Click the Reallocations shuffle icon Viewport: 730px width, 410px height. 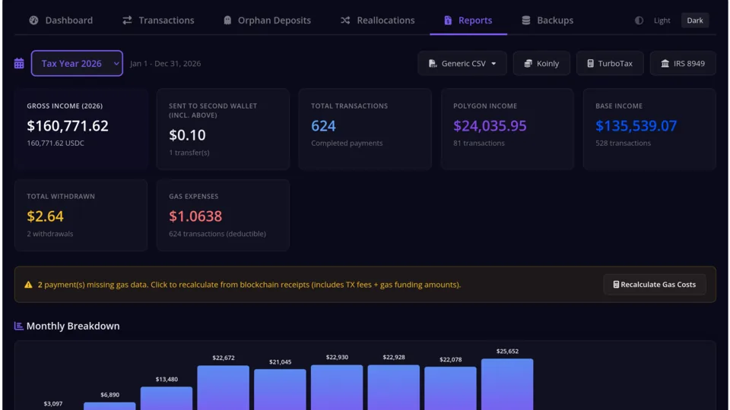(x=345, y=20)
